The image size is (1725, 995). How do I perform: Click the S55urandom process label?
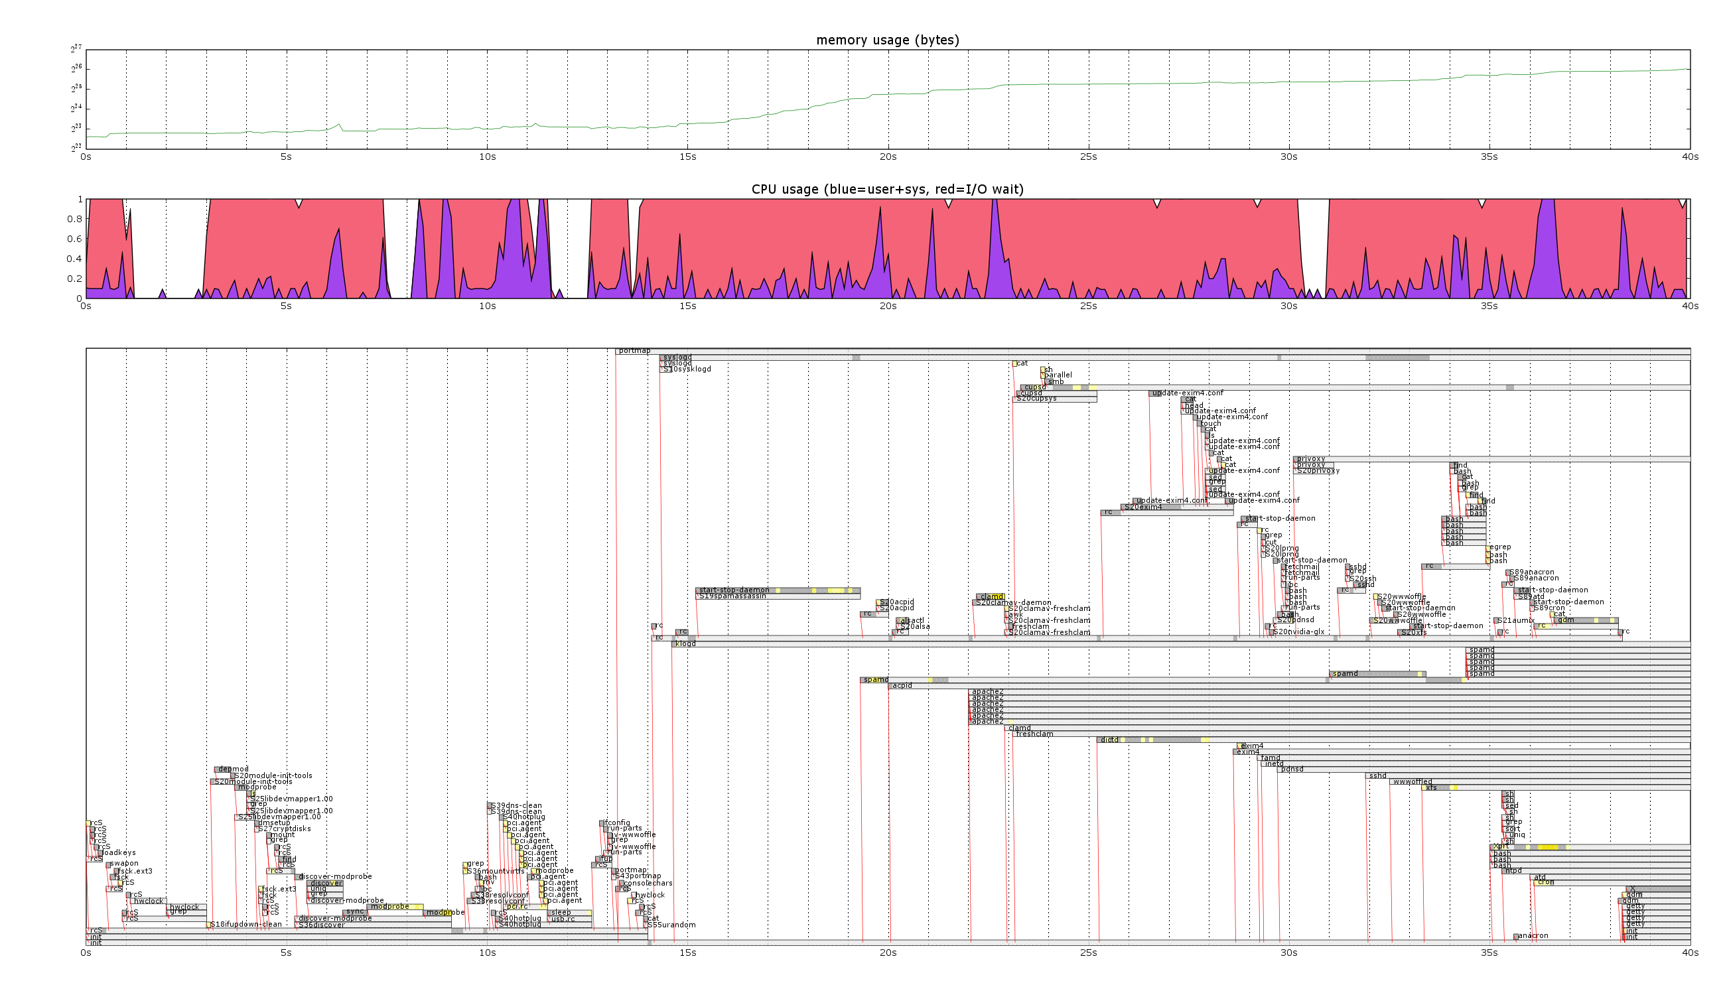point(671,925)
